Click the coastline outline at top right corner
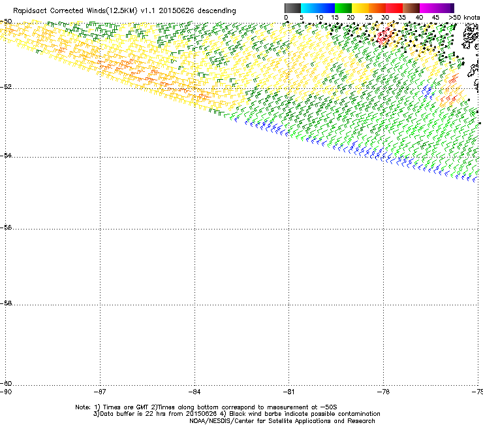Screen dimensions: 483x425 [471, 37]
